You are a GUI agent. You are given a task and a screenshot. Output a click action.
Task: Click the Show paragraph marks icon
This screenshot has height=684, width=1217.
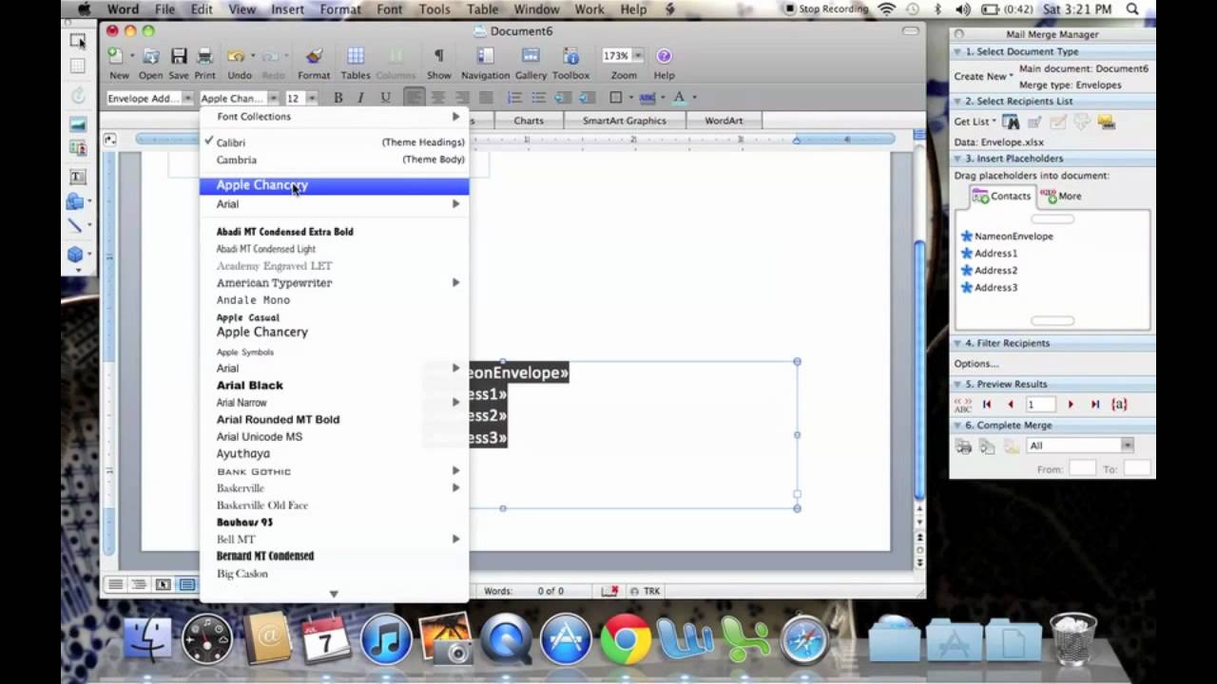pos(438,57)
